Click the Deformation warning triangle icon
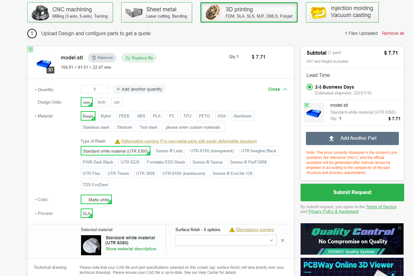 pos(117,141)
